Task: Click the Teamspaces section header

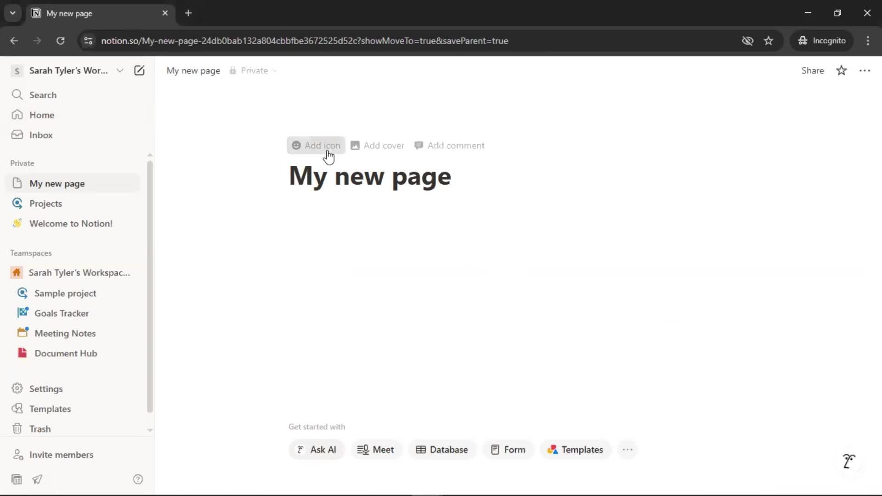Action: [31, 253]
